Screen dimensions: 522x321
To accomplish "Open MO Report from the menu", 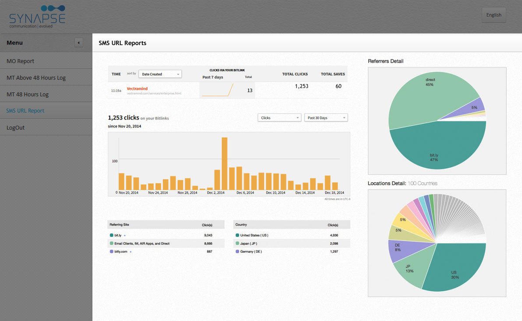I will coord(21,61).
